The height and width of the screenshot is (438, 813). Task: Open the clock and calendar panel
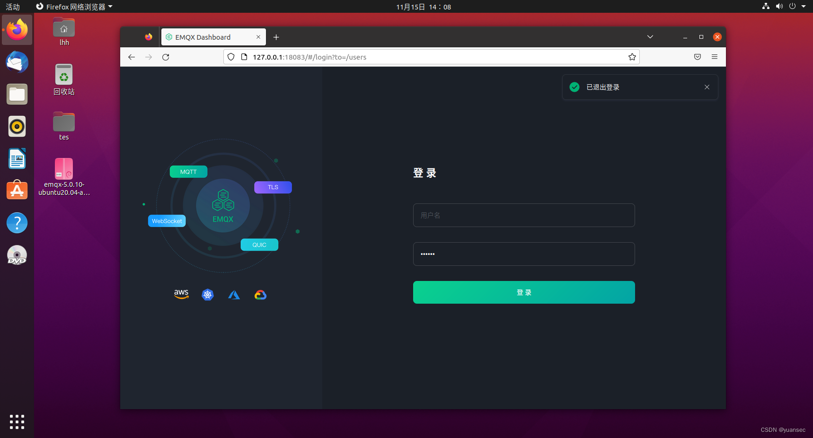[x=424, y=7]
